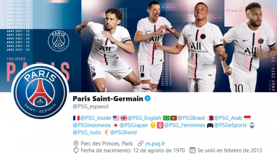Follow the es.psg.fr website link
Screen dimensions: 277x155
coord(155,144)
